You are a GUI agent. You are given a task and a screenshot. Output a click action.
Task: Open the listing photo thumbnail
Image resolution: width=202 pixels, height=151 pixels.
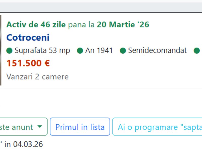pos(1,50)
